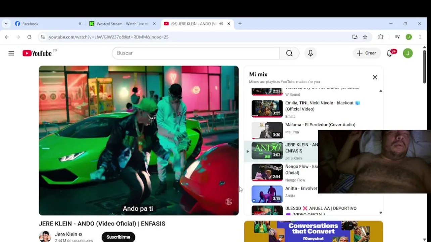Click the Suscribirme button

[x=118, y=237]
